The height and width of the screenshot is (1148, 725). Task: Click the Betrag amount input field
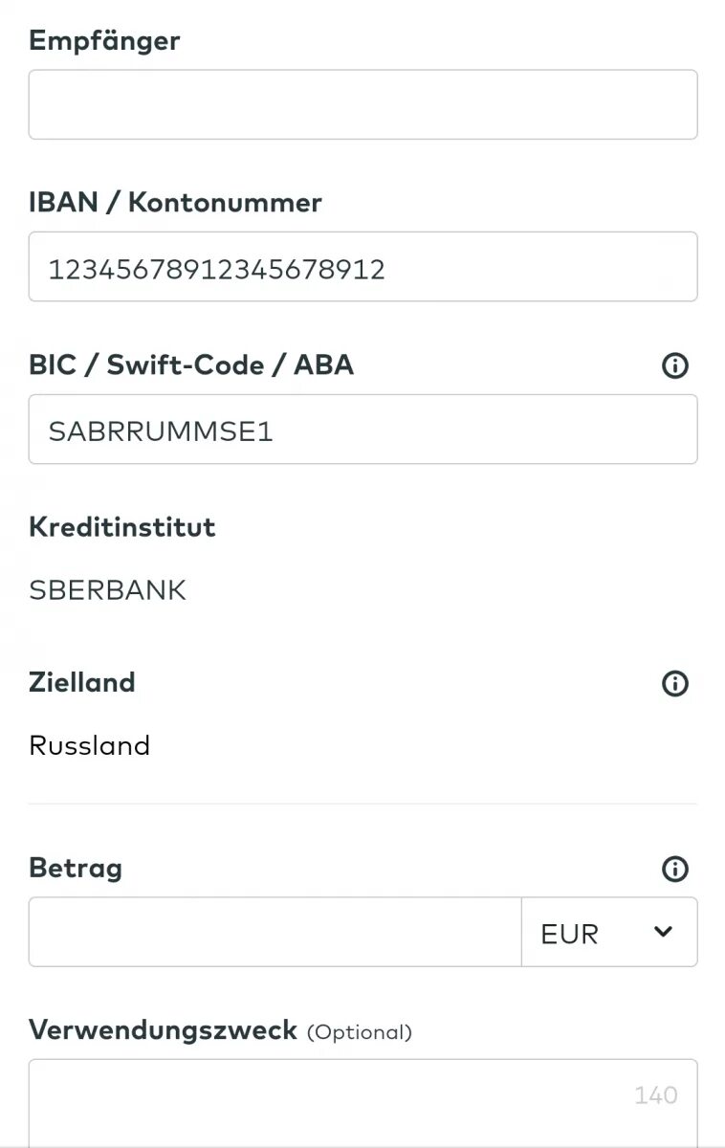click(x=275, y=933)
